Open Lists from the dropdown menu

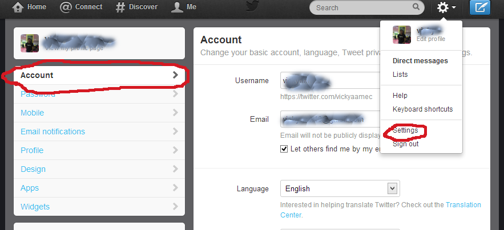point(400,75)
